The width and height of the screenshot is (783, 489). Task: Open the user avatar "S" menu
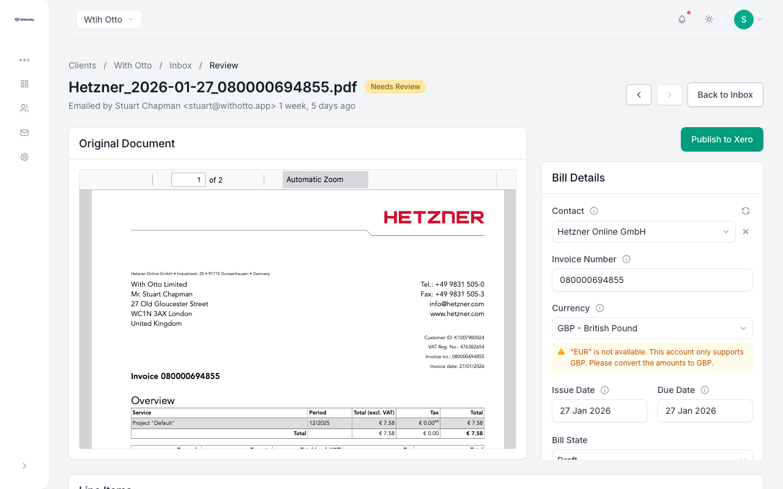(744, 20)
